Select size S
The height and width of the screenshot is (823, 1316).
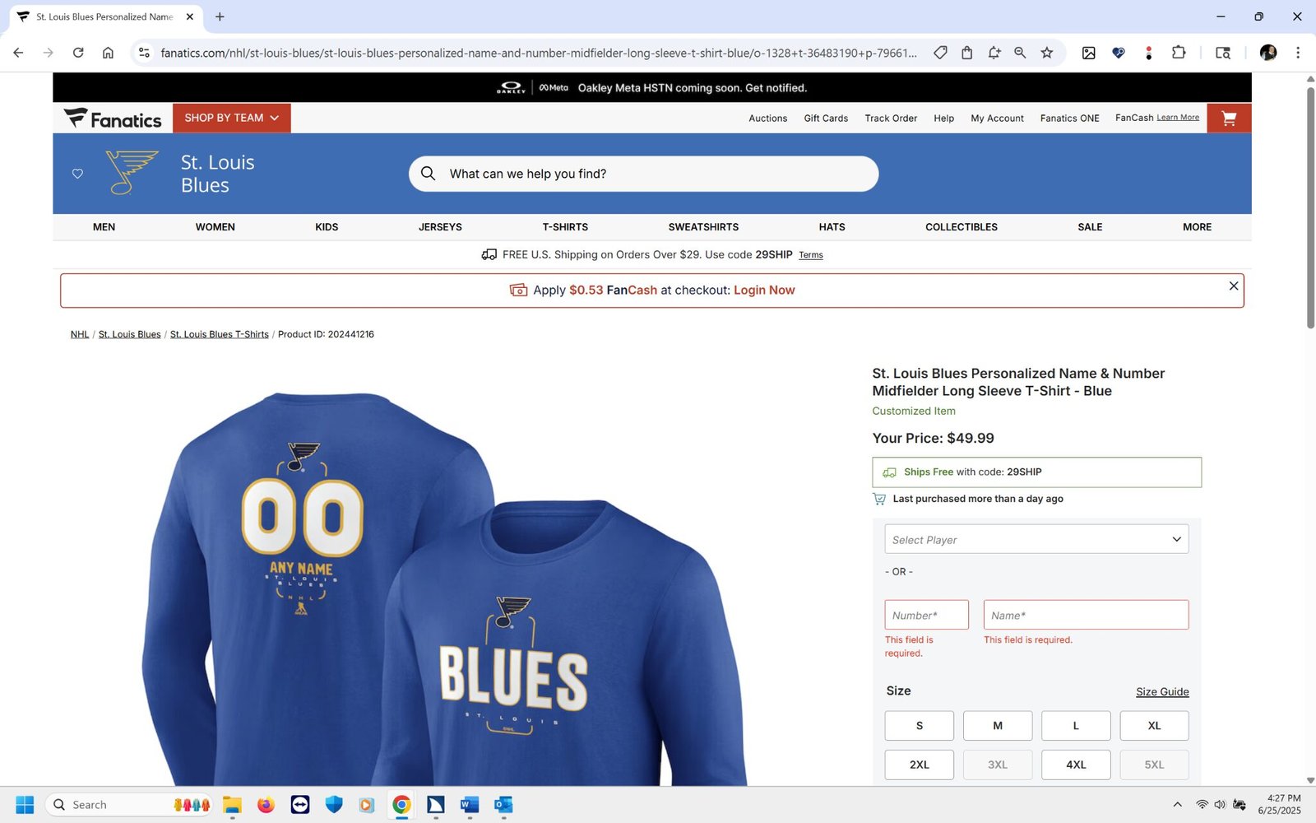(920, 726)
